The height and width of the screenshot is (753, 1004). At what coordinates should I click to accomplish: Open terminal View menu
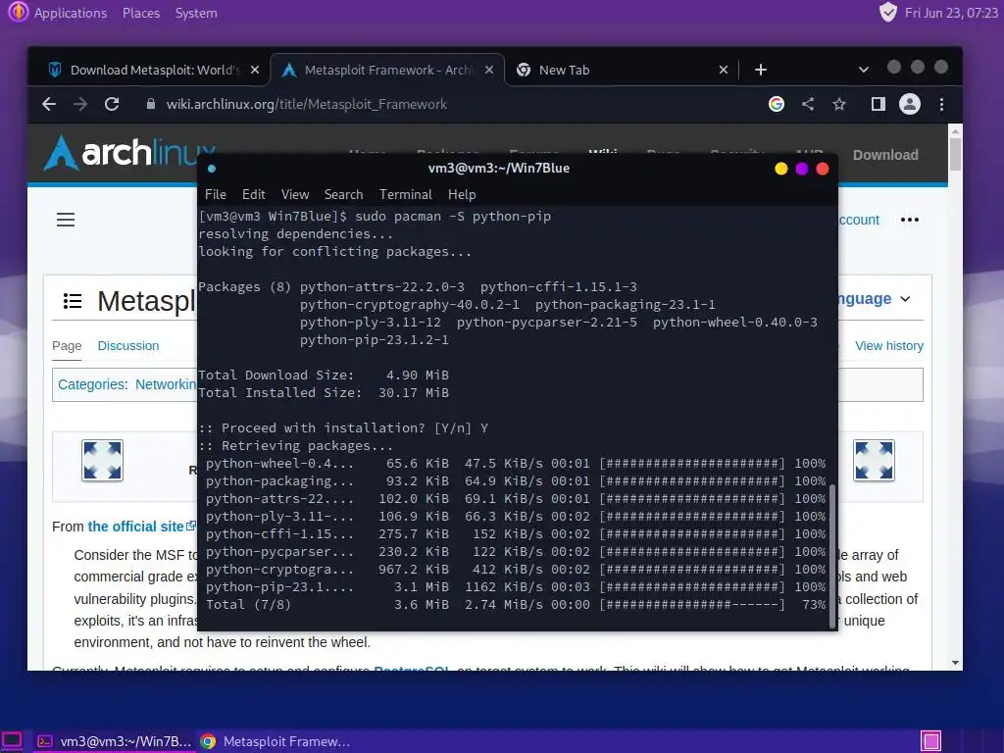(x=294, y=195)
